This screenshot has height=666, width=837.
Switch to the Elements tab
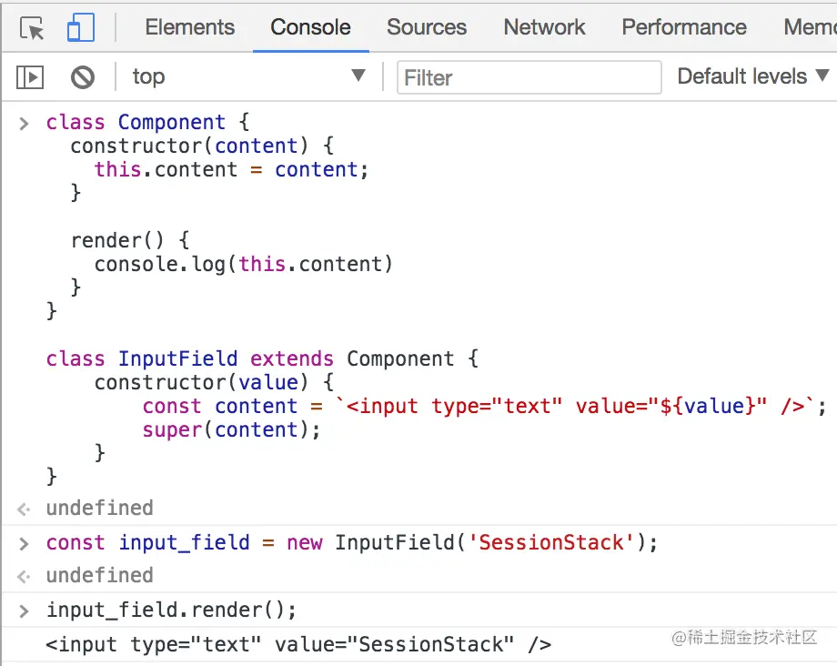pos(189,27)
